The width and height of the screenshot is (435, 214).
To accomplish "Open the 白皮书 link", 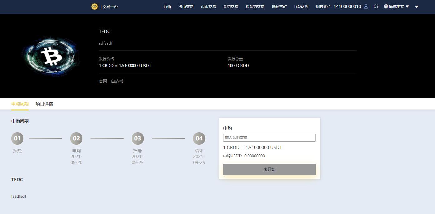I will click(117, 81).
